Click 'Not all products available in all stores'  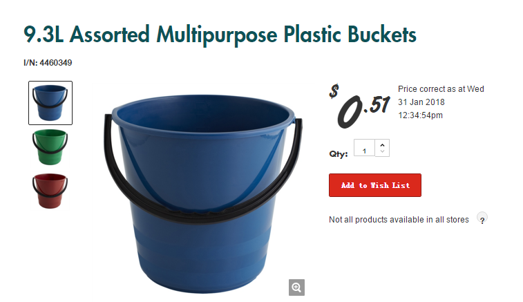(x=399, y=220)
